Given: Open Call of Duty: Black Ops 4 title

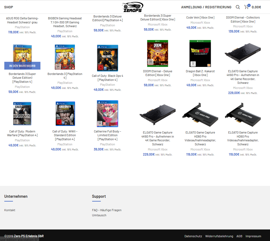Looking at the screenshot, I should [108, 78].
